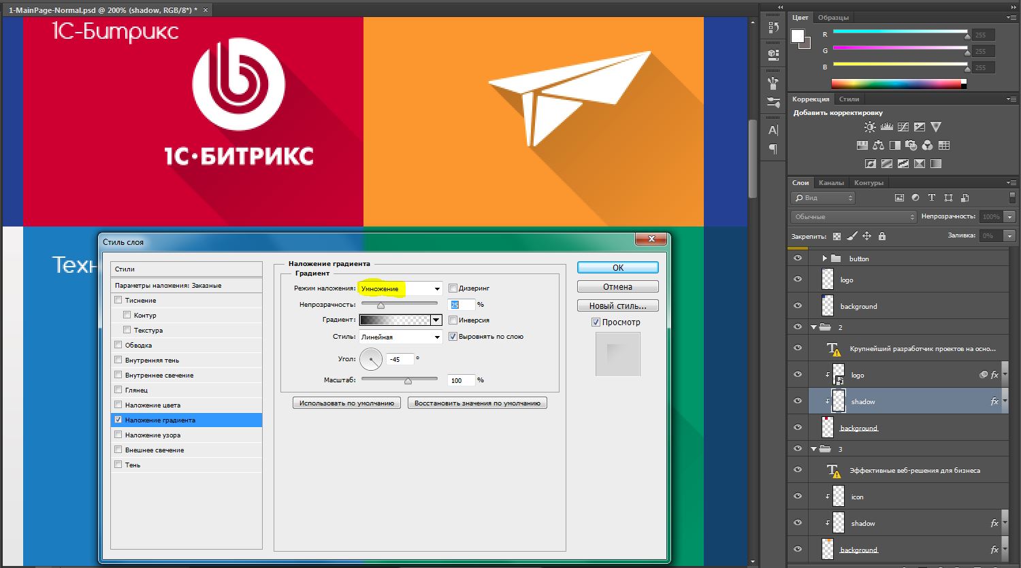Filter layers by smart objects
1021x568 pixels.
(965, 198)
